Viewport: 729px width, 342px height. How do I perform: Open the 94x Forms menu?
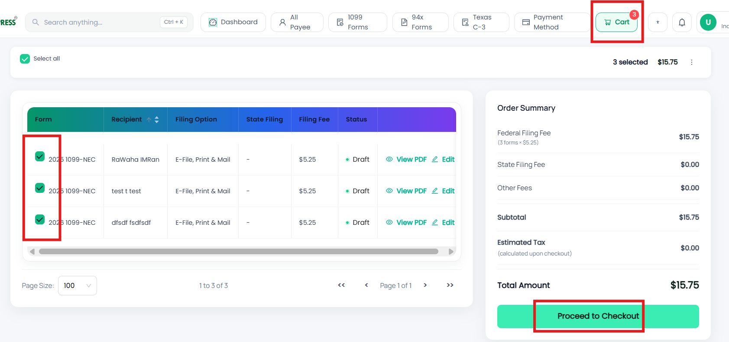[421, 22]
